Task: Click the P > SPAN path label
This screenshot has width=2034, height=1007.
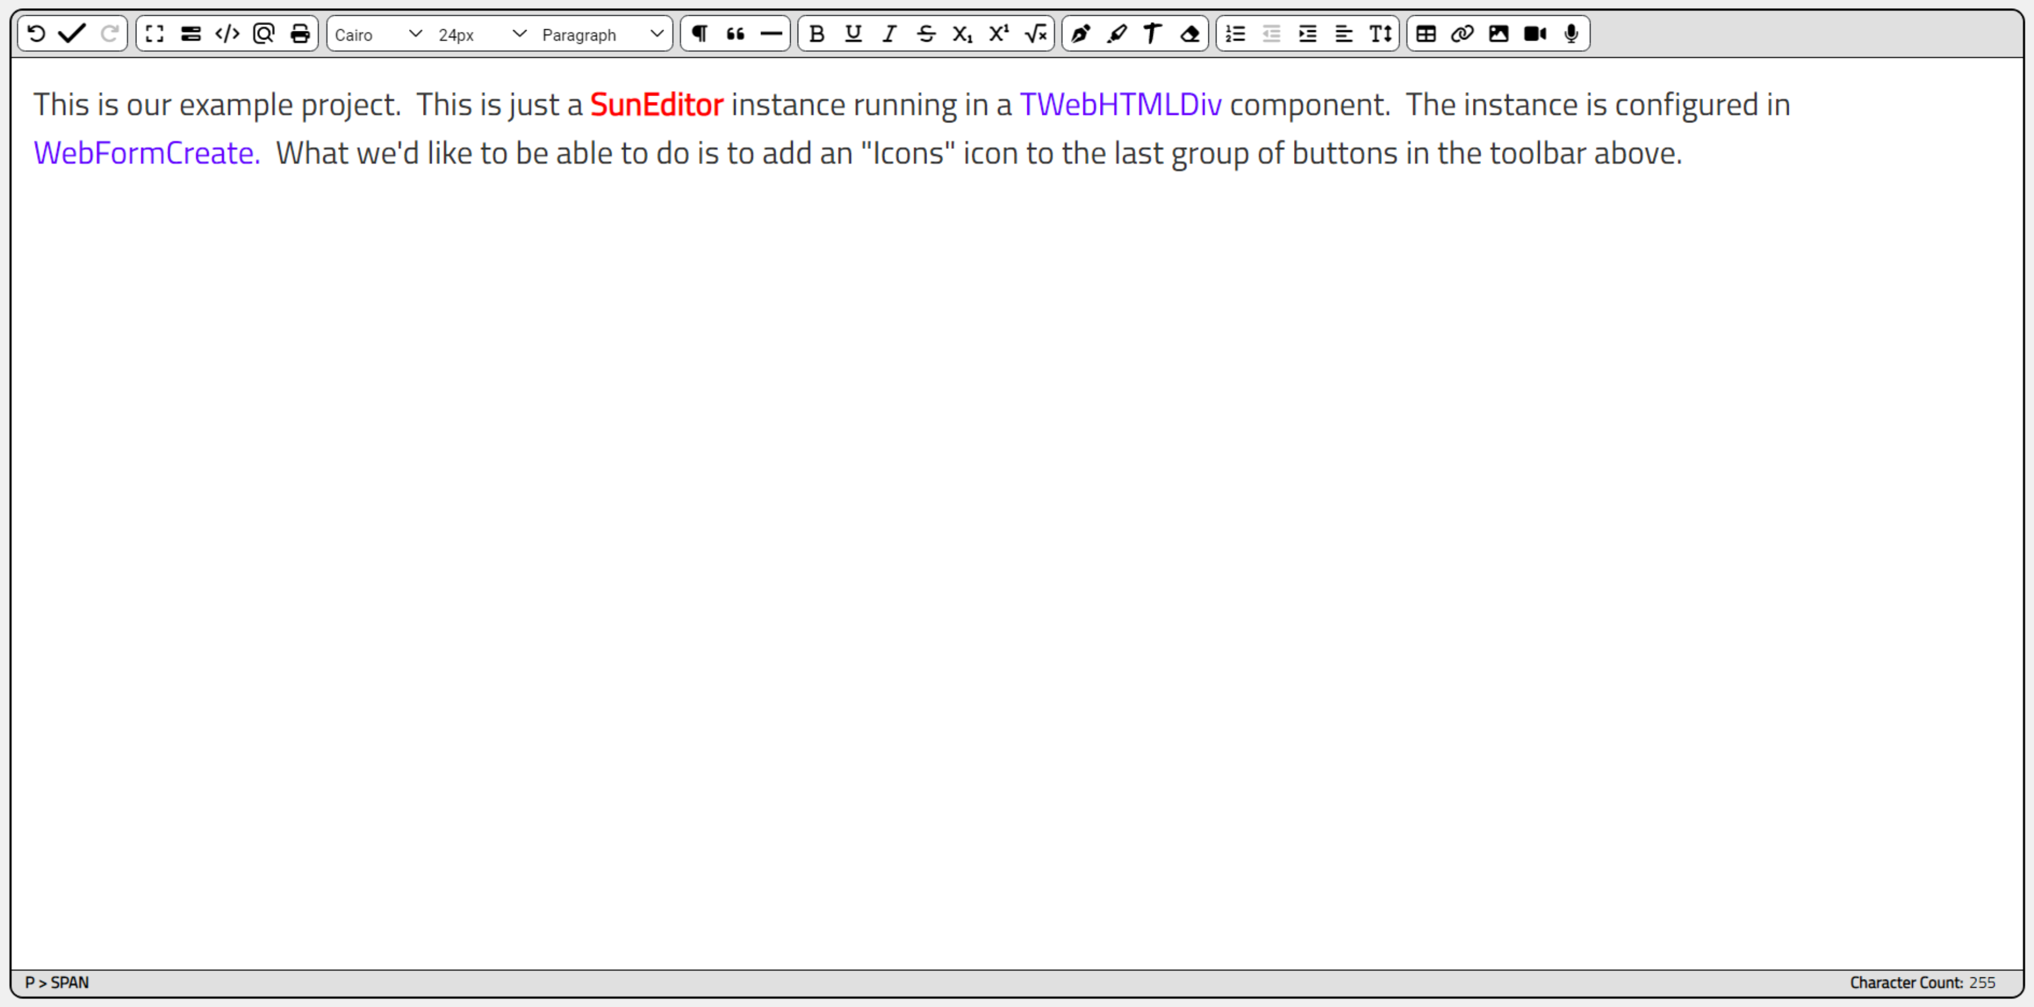Action: (57, 983)
